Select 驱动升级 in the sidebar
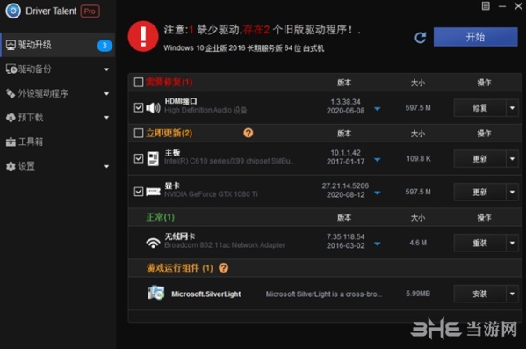The image size is (526, 349). pyautogui.click(x=58, y=45)
